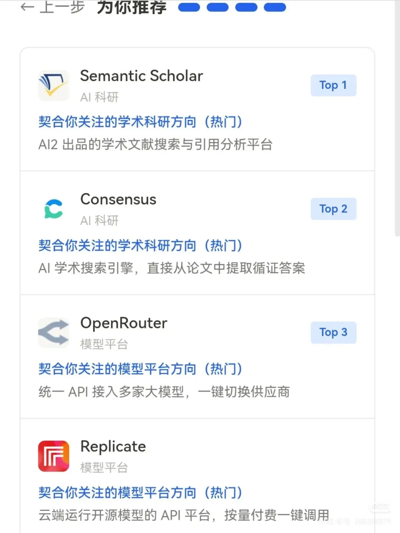Open the Consensus title link
Viewport: 400px width, 533px height.
point(118,200)
